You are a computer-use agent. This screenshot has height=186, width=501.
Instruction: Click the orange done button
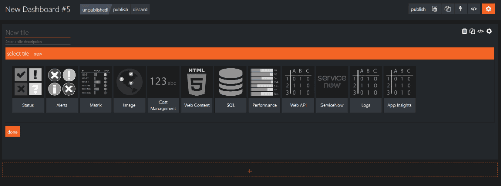[x=12, y=132]
